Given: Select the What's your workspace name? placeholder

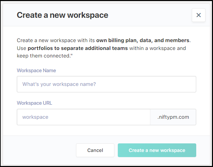Looking at the screenshot, I should click(59, 84).
